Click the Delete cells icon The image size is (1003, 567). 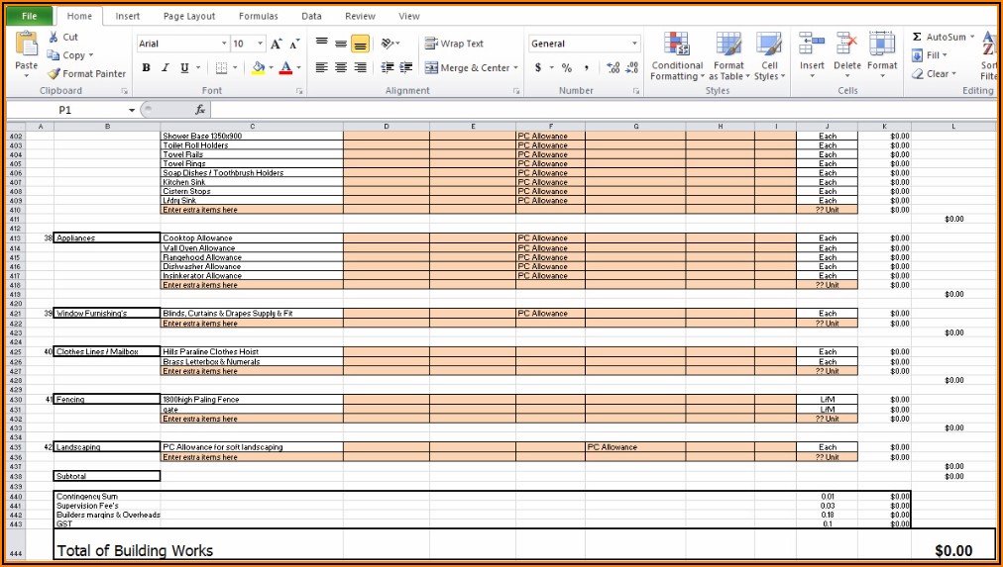[846, 45]
